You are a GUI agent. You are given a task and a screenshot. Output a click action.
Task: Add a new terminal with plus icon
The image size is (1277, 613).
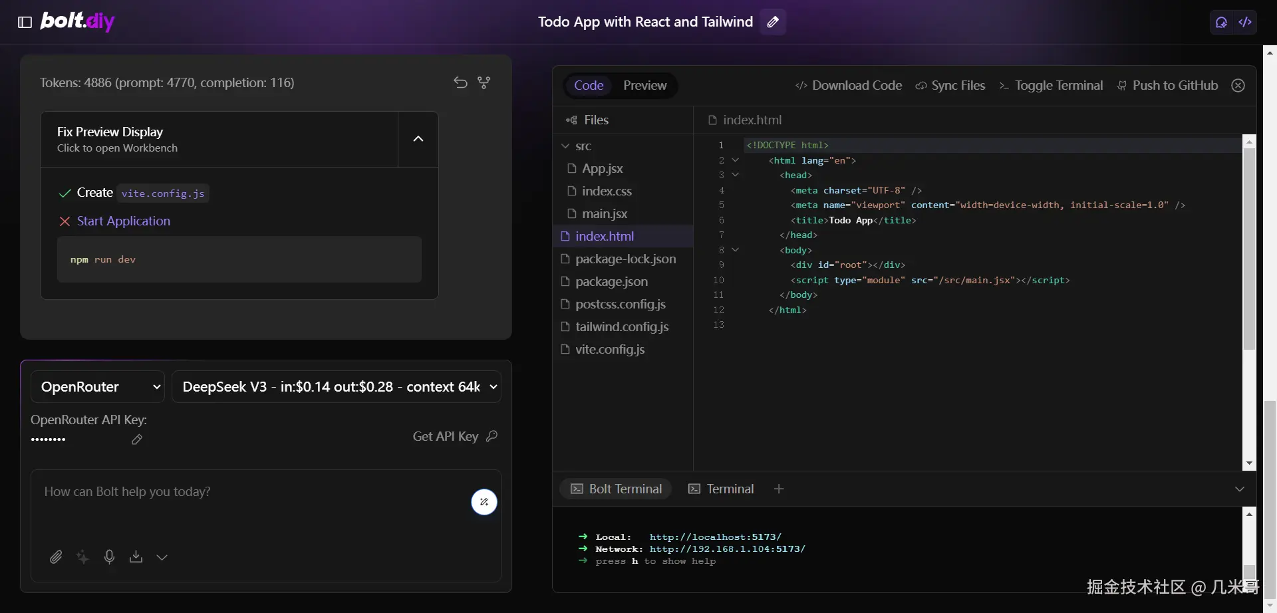779,489
